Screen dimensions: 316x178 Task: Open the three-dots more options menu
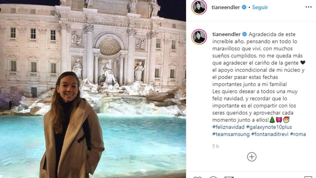(309, 7)
